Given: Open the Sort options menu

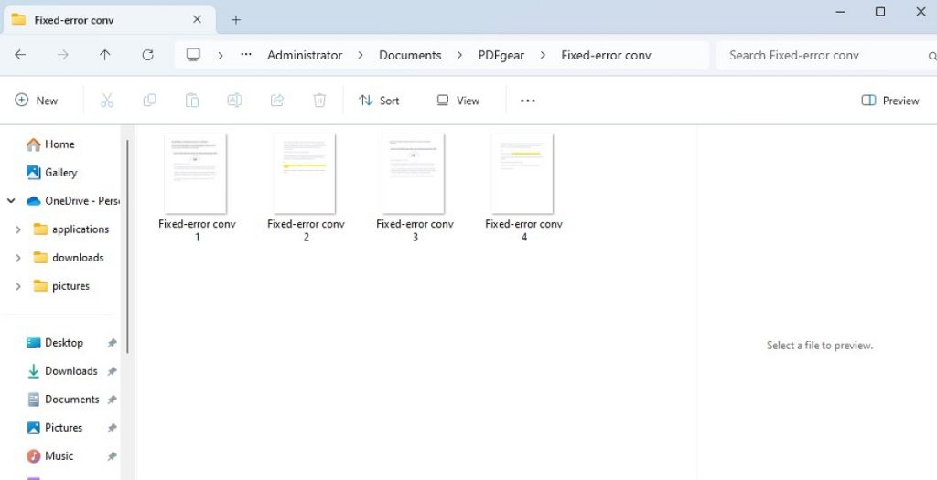Looking at the screenshot, I should click(379, 101).
